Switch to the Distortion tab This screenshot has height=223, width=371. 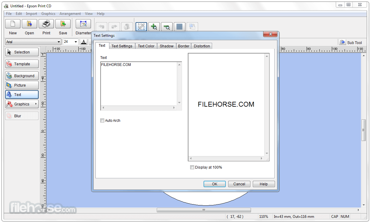pos(202,46)
